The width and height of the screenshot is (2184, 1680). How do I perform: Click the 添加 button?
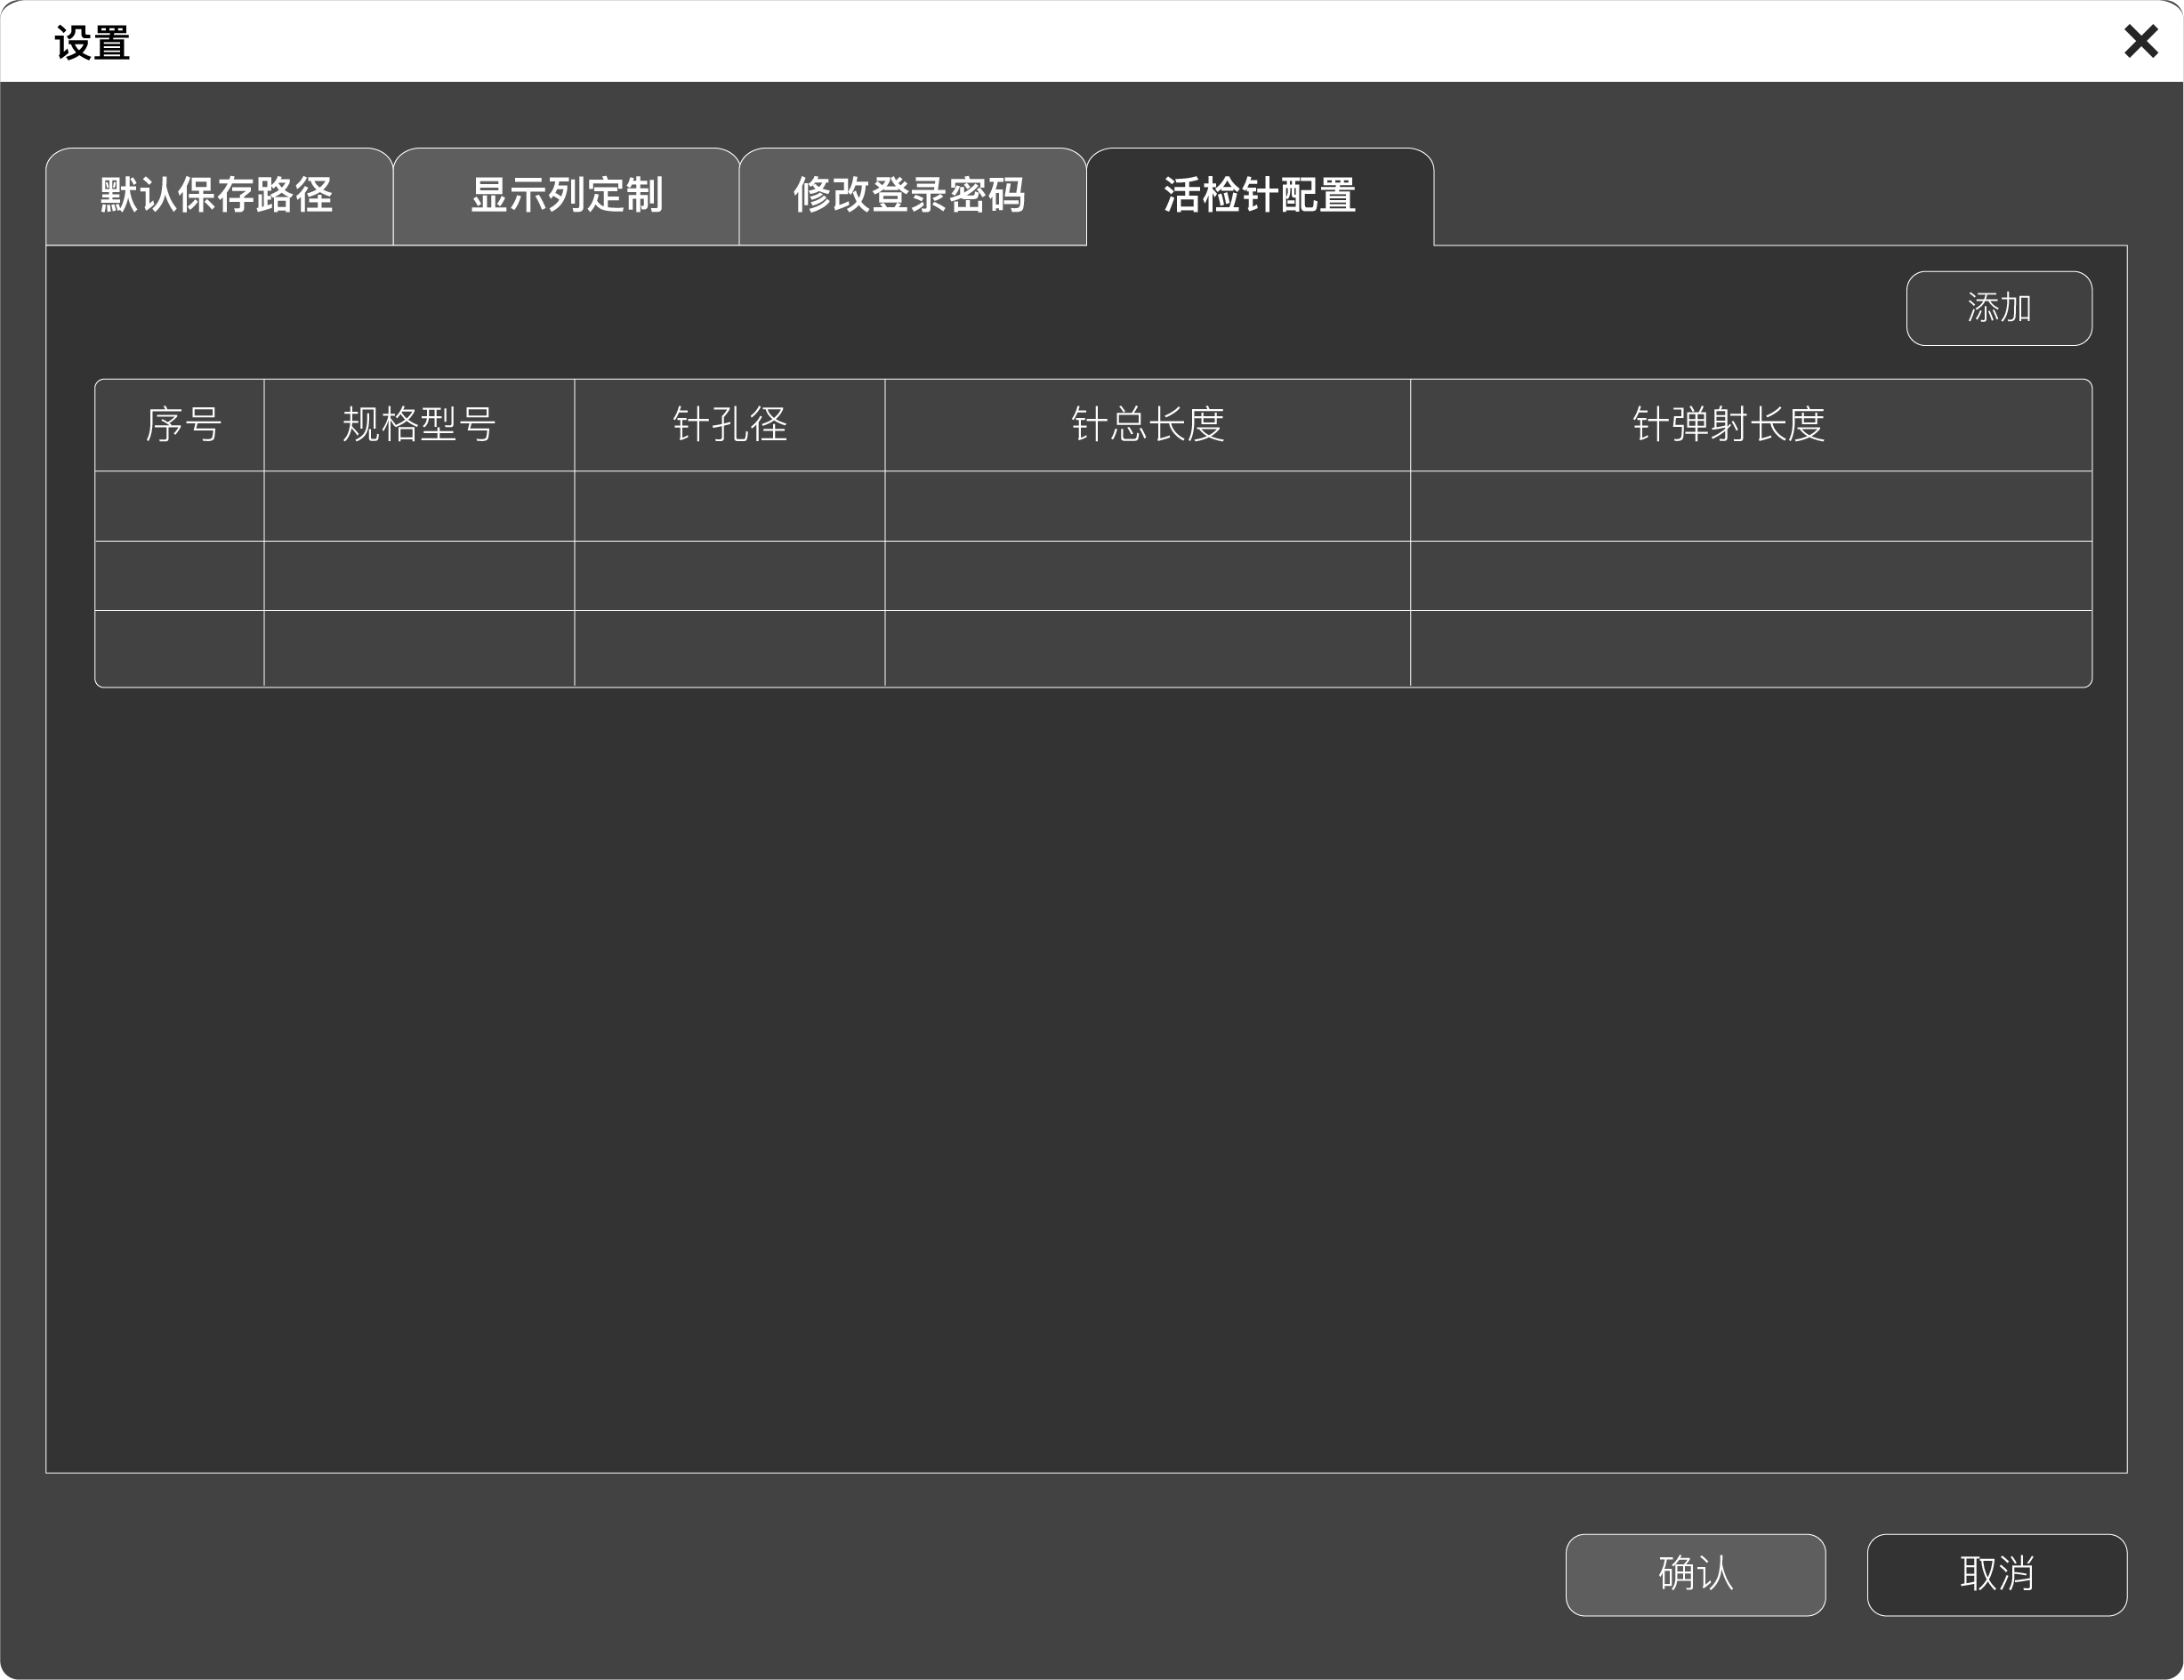tap(1998, 308)
